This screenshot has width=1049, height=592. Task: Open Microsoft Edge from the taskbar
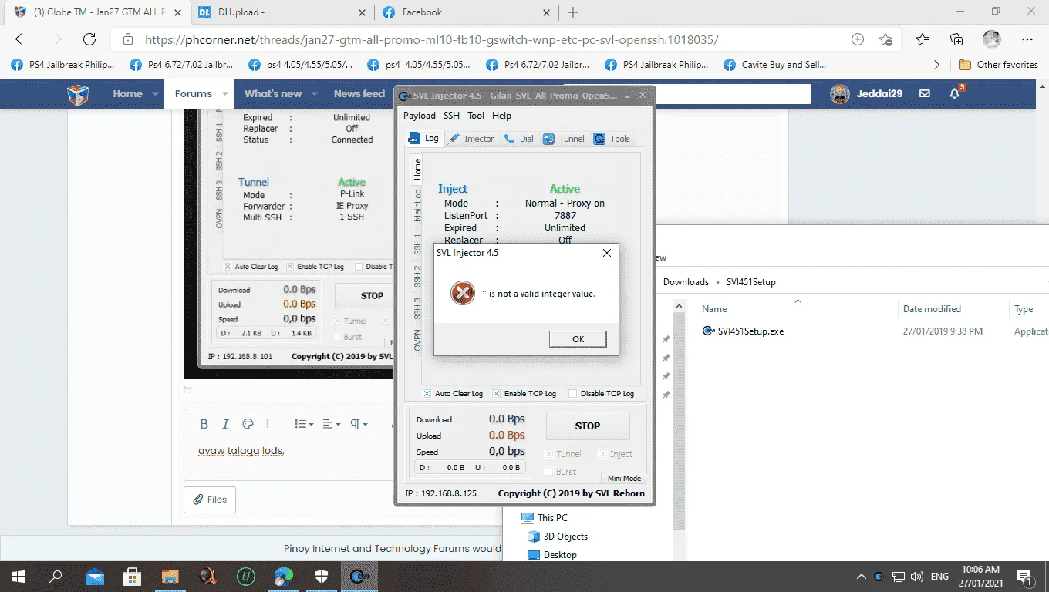point(284,576)
